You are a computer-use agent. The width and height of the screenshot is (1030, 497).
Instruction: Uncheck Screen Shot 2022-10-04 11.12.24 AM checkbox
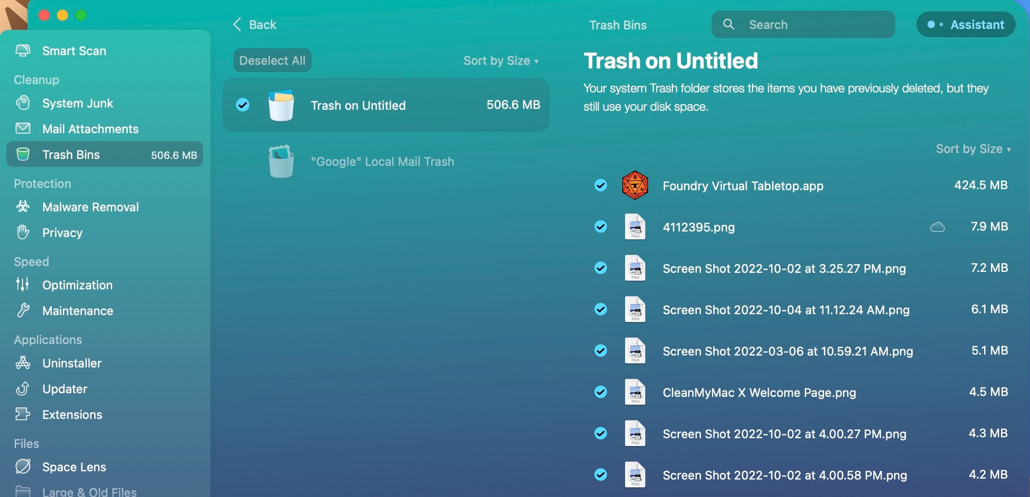[601, 309]
